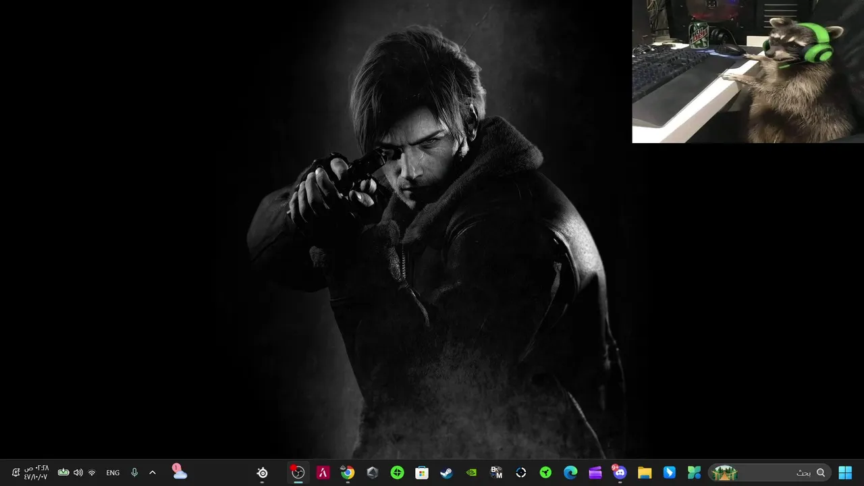Open Microsoft Edge browser icon

coord(570,473)
